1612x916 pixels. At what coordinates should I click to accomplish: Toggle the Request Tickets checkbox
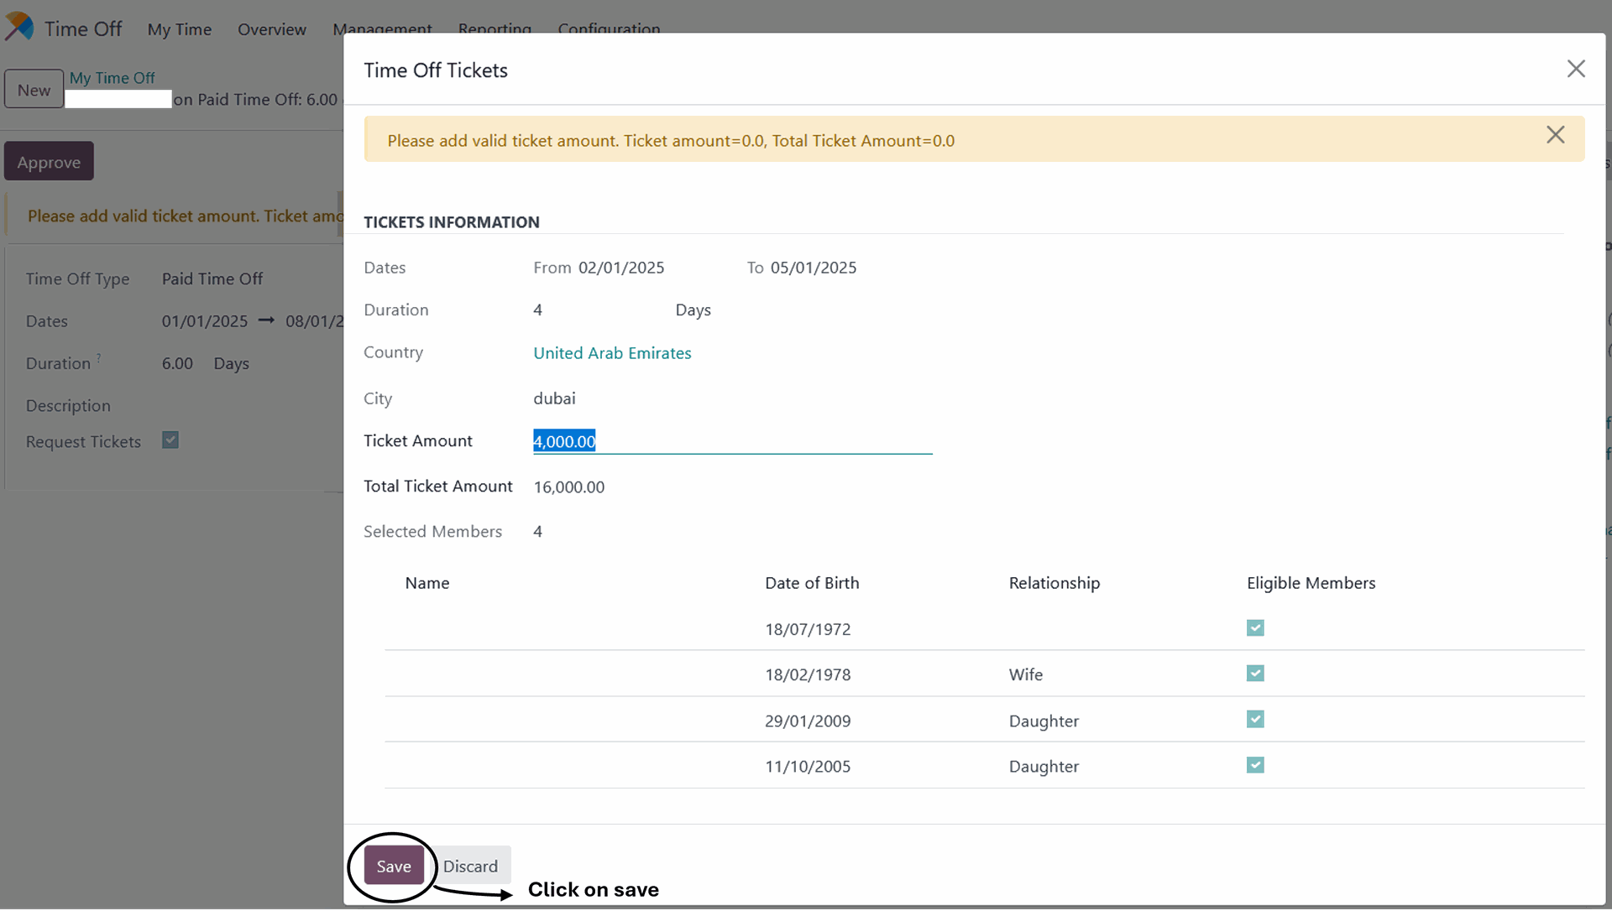pyautogui.click(x=170, y=440)
